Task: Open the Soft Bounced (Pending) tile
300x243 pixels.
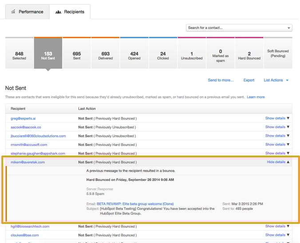Action: tap(278, 53)
